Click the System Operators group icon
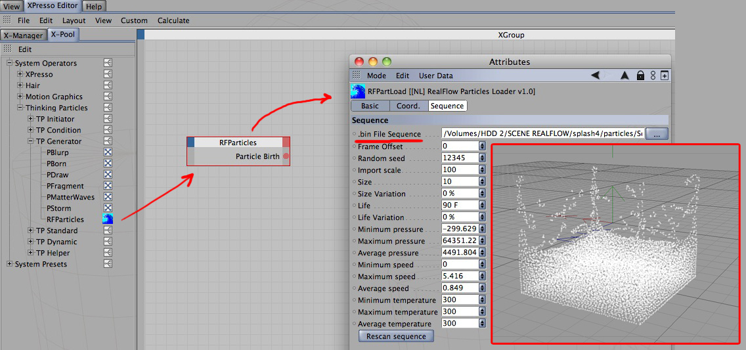746x350 pixels. pos(108,63)
